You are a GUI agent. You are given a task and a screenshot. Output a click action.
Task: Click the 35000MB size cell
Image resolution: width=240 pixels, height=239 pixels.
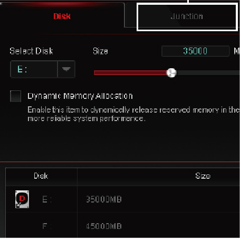tap(104, 199)
